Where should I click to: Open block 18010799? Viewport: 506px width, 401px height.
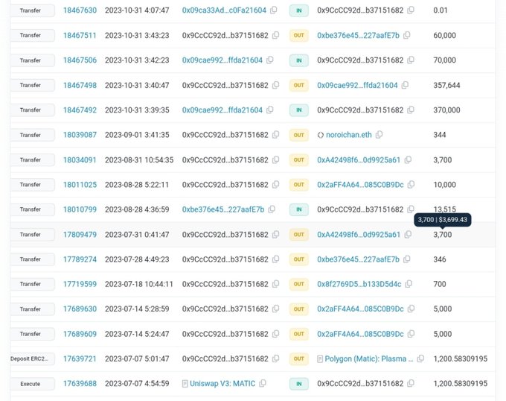80,209
